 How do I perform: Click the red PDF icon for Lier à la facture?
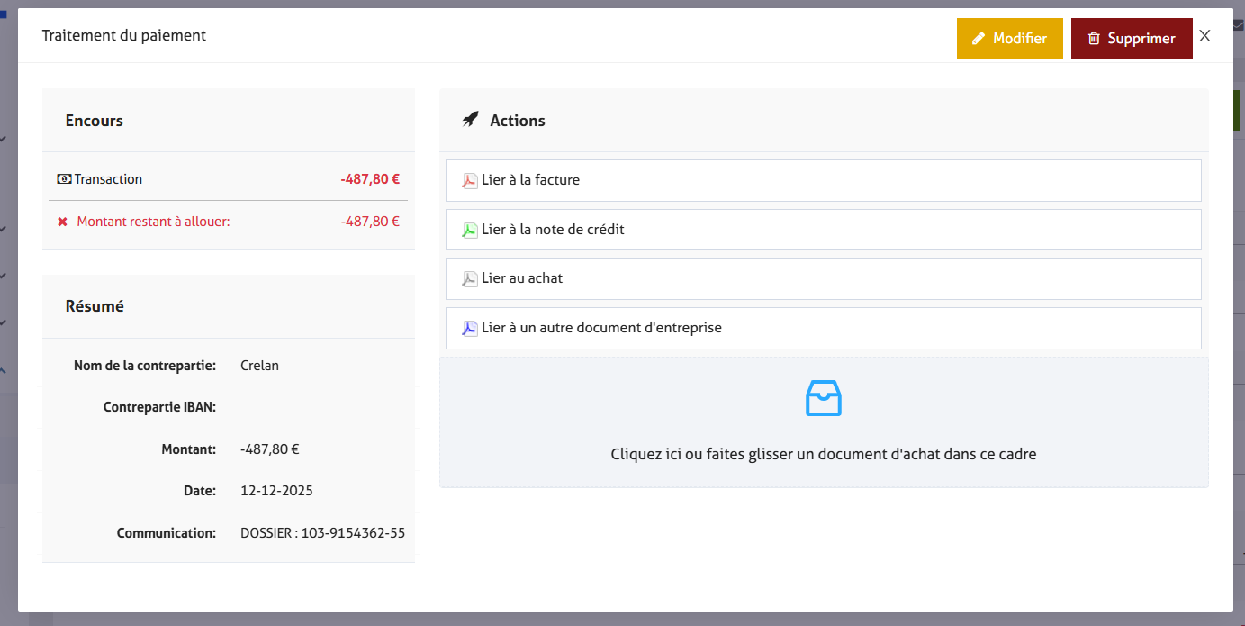click(469, 180)
